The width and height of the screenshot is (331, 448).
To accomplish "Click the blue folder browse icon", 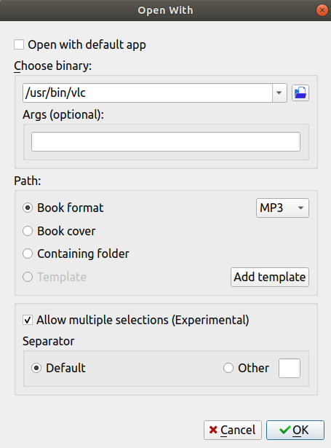I will pyautogui.click(x=300, y=93).
